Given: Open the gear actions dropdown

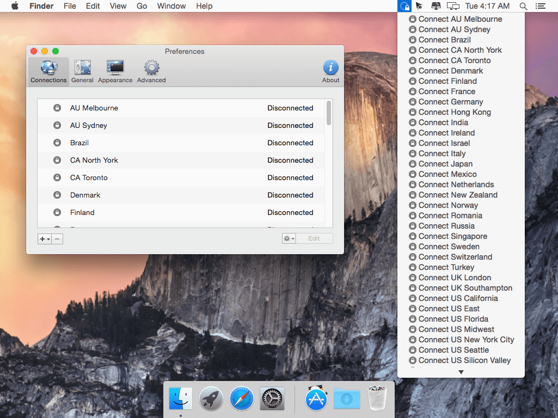Looking at the screenshot, I should click(x=289, y=238).
